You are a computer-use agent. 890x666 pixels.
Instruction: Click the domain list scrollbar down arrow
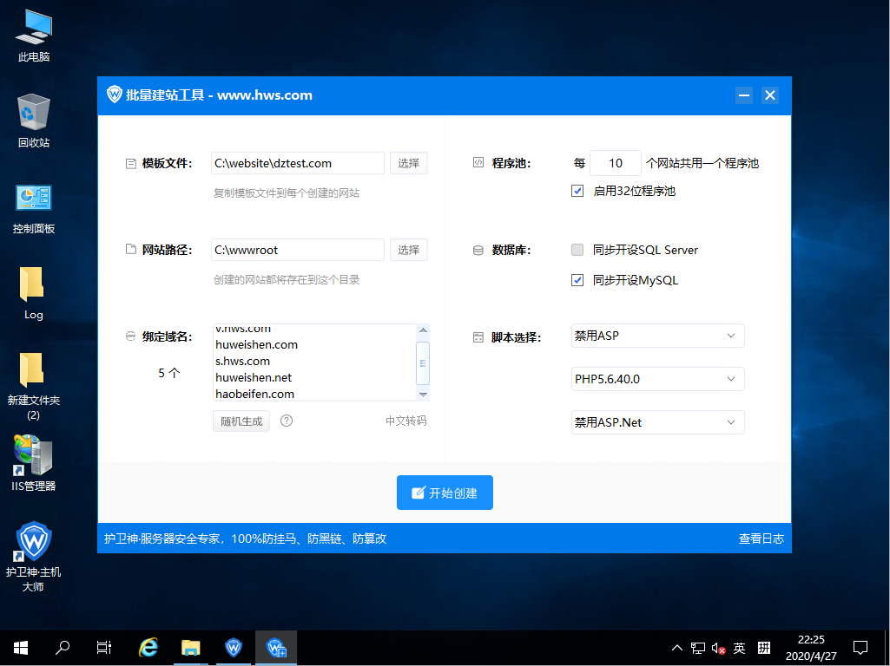click(x=423, y=395)
